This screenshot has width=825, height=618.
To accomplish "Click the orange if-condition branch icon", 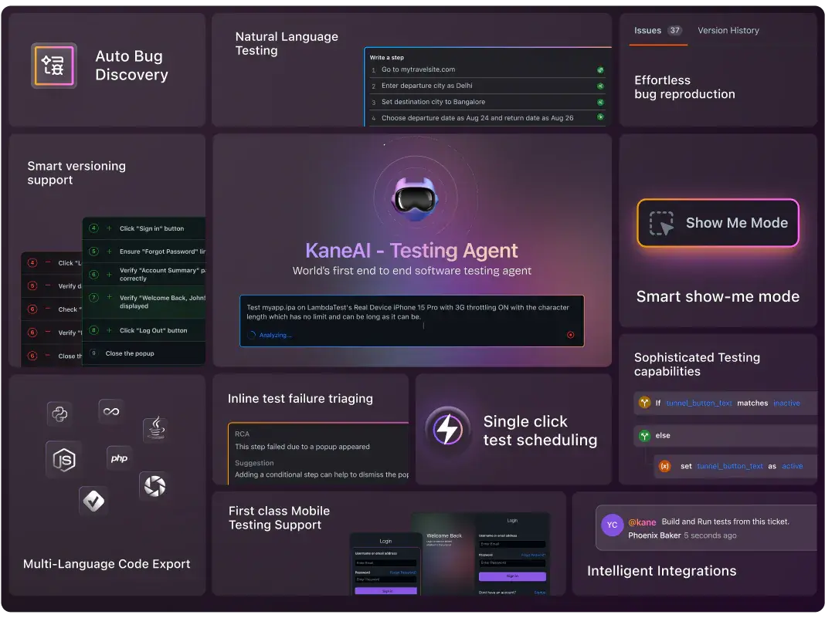I will pyautogui.click(x=644, y=403).
